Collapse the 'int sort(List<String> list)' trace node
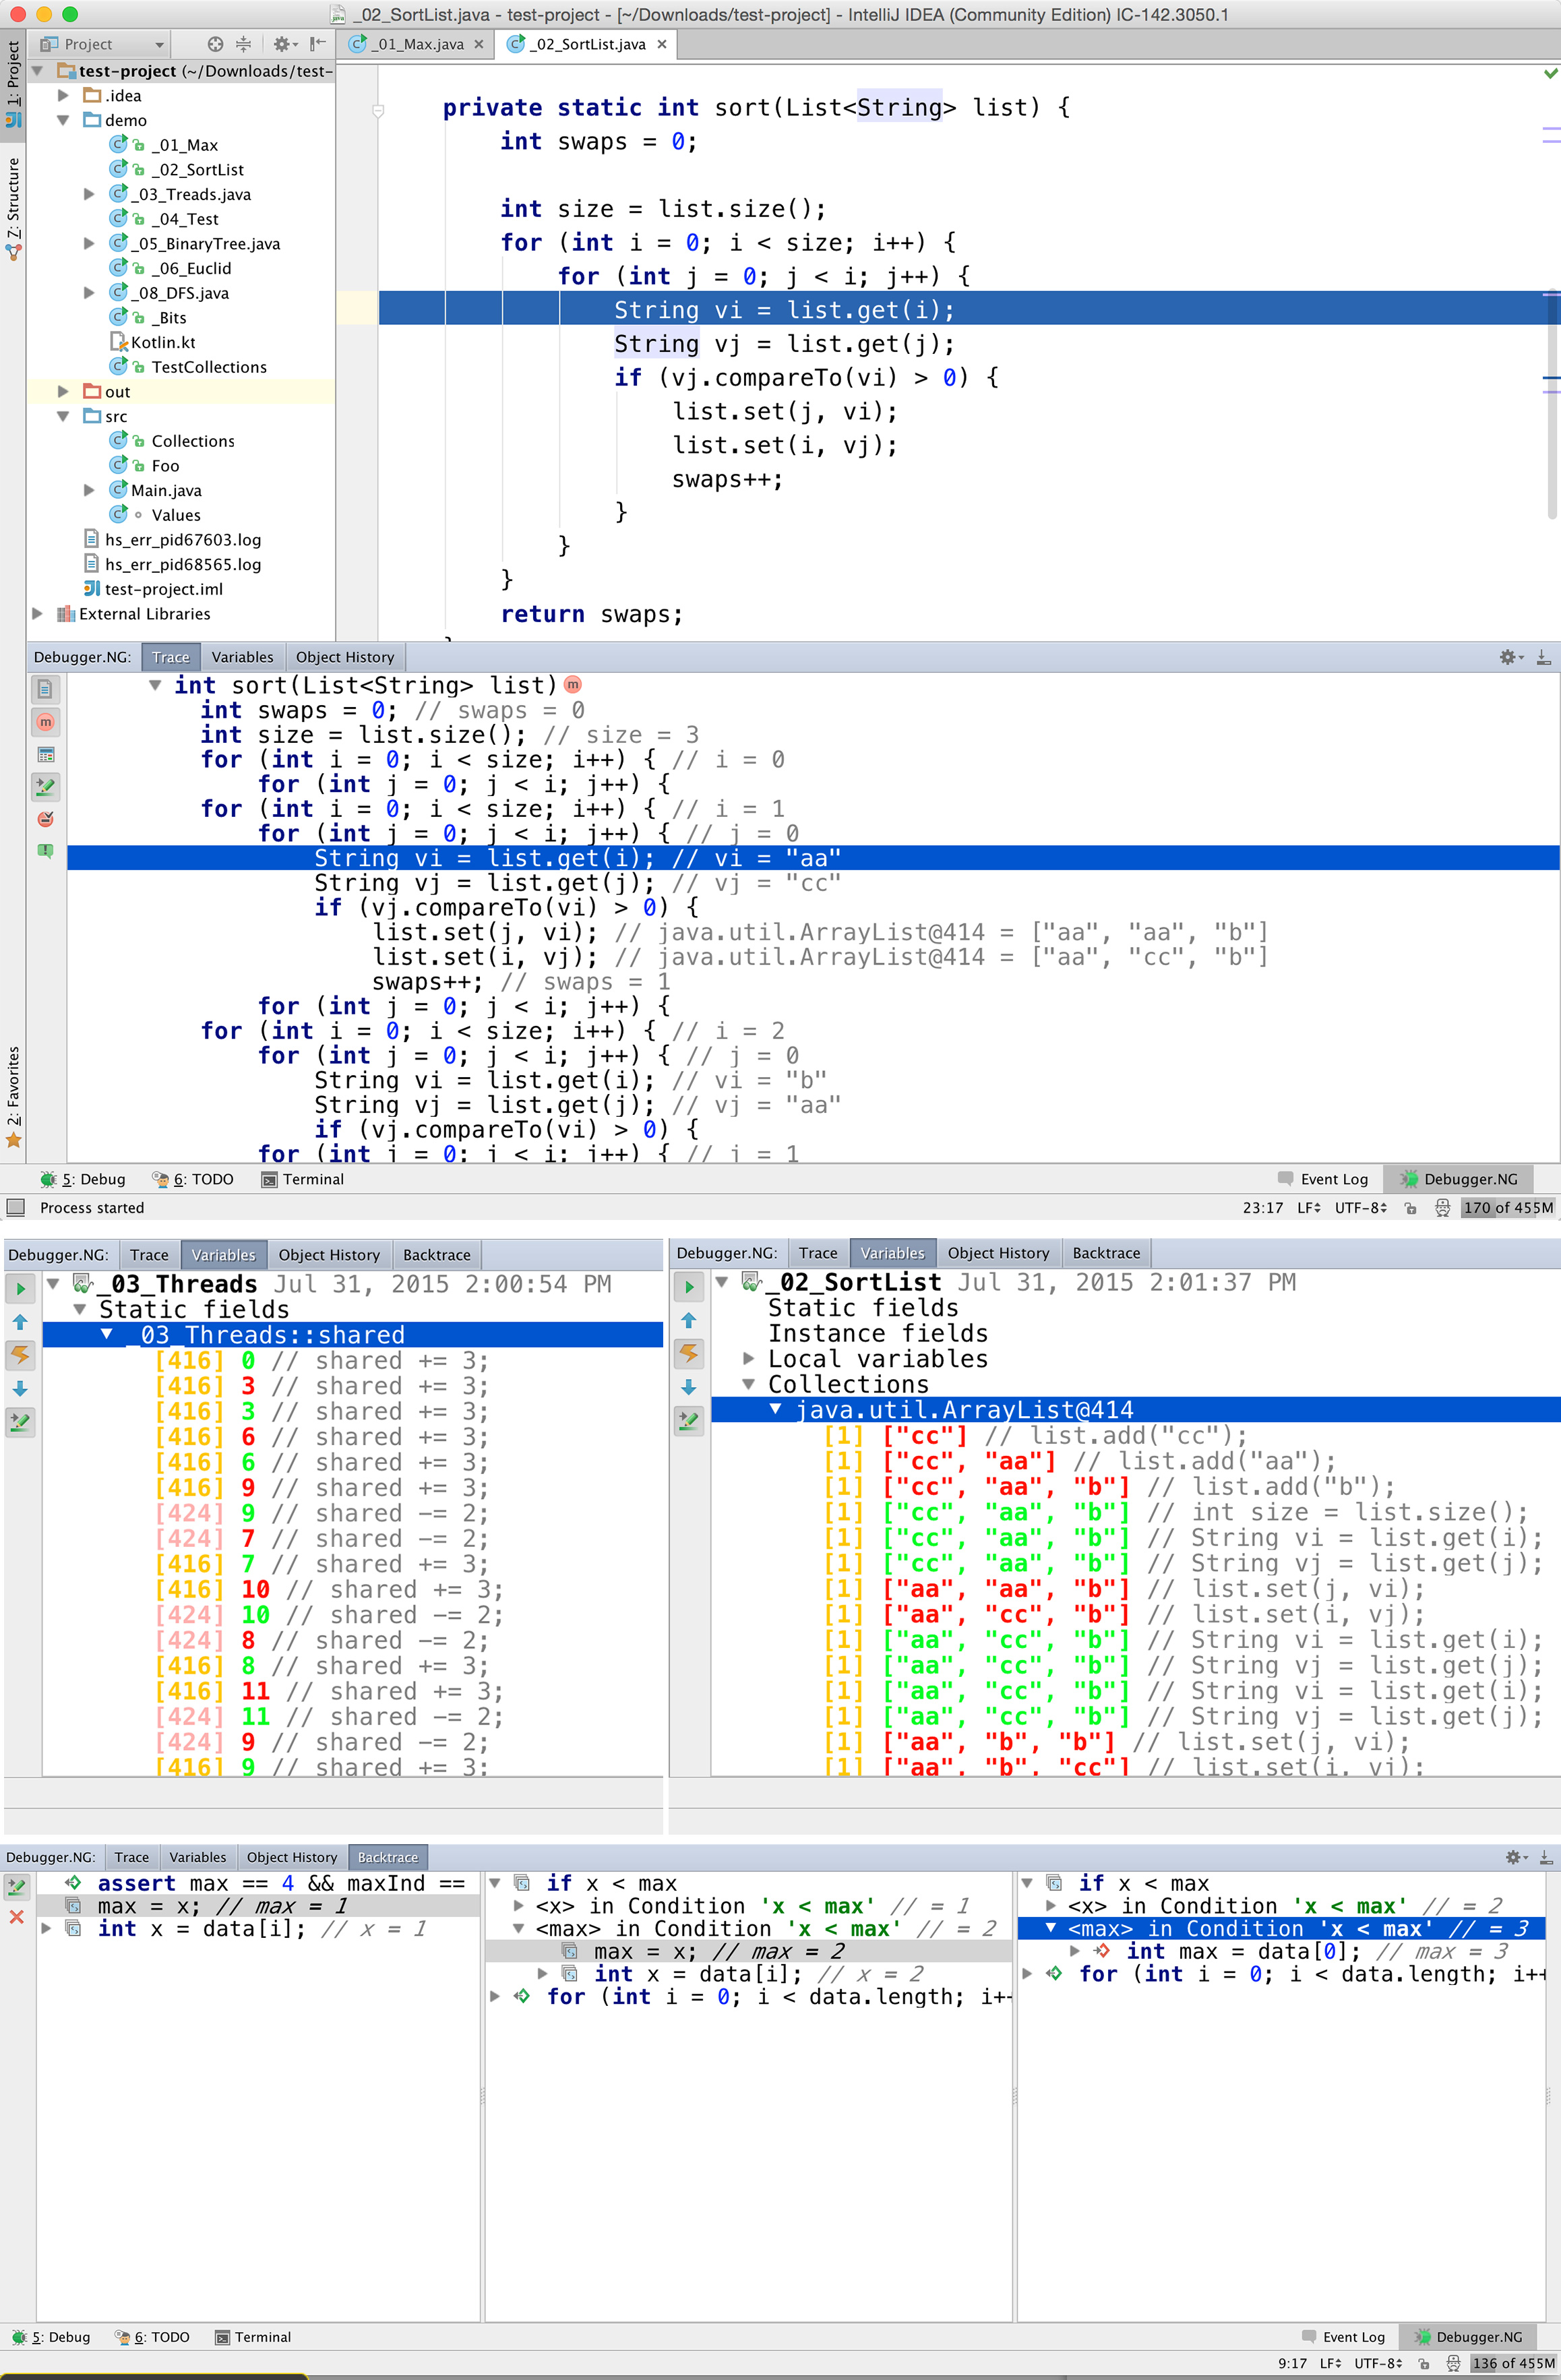Screen dimensions: 1561x2380 [x=155, y=685]
